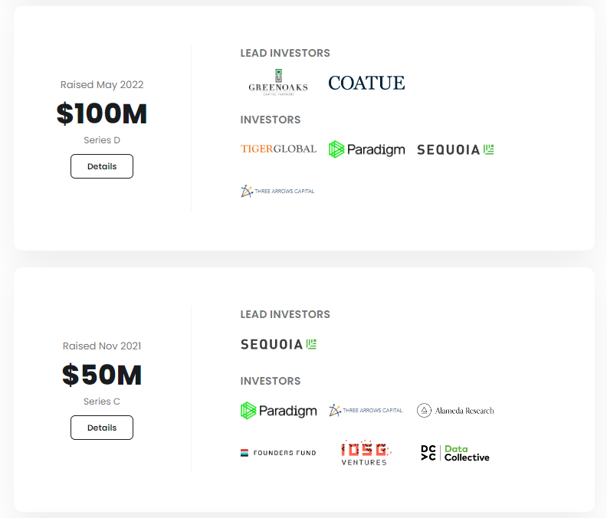Open Details for the $100M Series D round
607x518 pixels.
coord(102,166)
